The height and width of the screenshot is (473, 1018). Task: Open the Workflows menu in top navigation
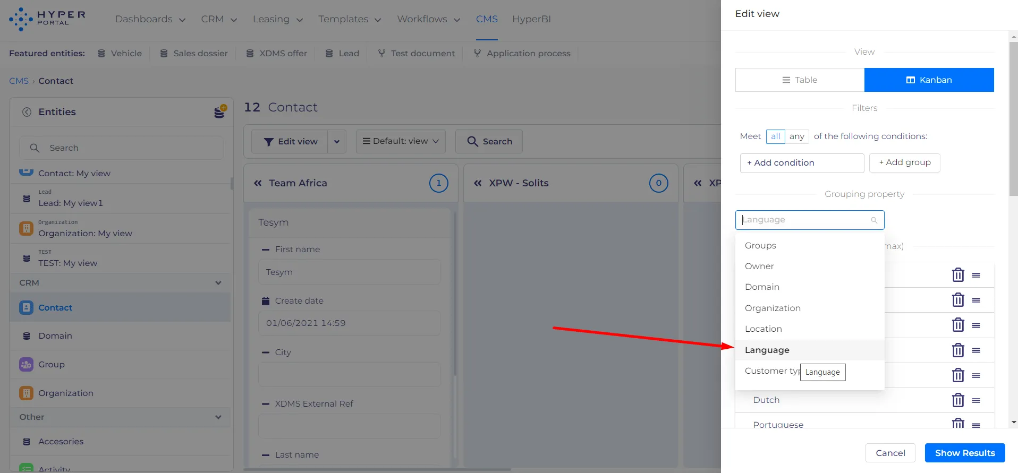click(429, 20)
